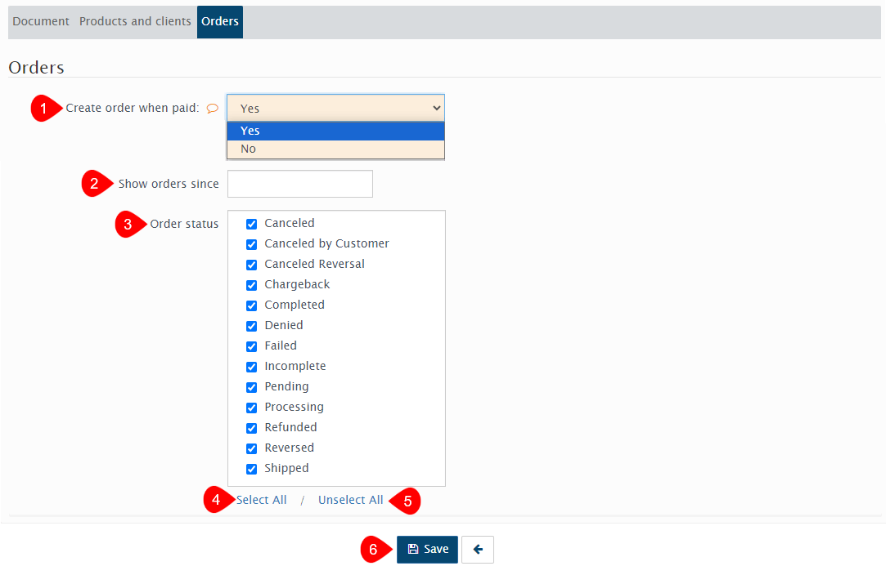Select the Orders tab
Image resolution: width=886 pixels, height=575 pixels.
pos(220,21)
